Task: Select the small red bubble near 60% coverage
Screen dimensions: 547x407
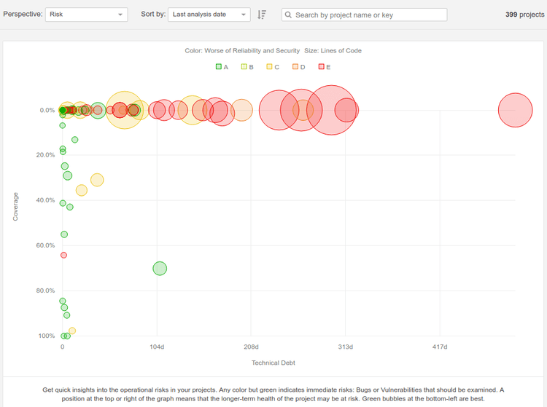Action: tap(63, 256)
